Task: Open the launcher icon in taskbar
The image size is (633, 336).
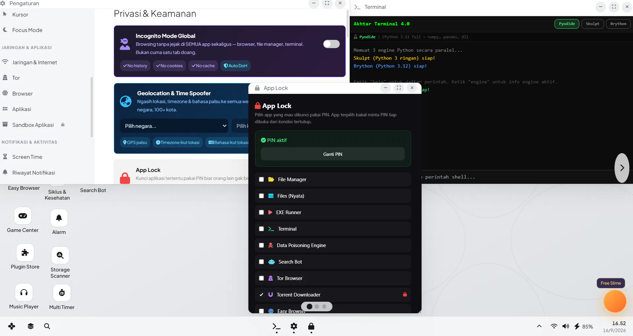Action: coord(12,326)
